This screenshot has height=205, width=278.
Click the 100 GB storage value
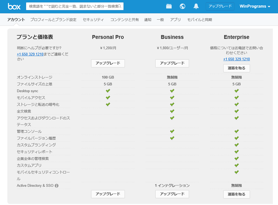(x=108, y=77)
